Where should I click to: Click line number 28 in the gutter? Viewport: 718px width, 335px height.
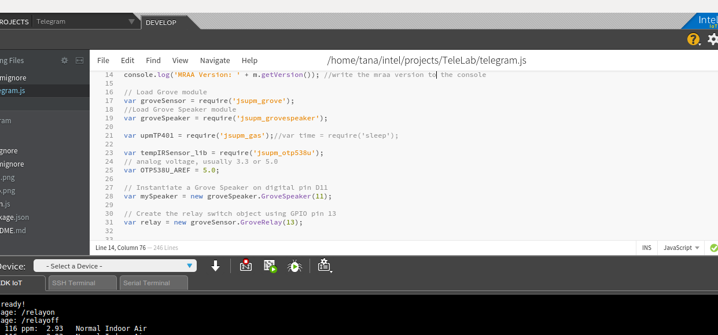pos(109,196)
